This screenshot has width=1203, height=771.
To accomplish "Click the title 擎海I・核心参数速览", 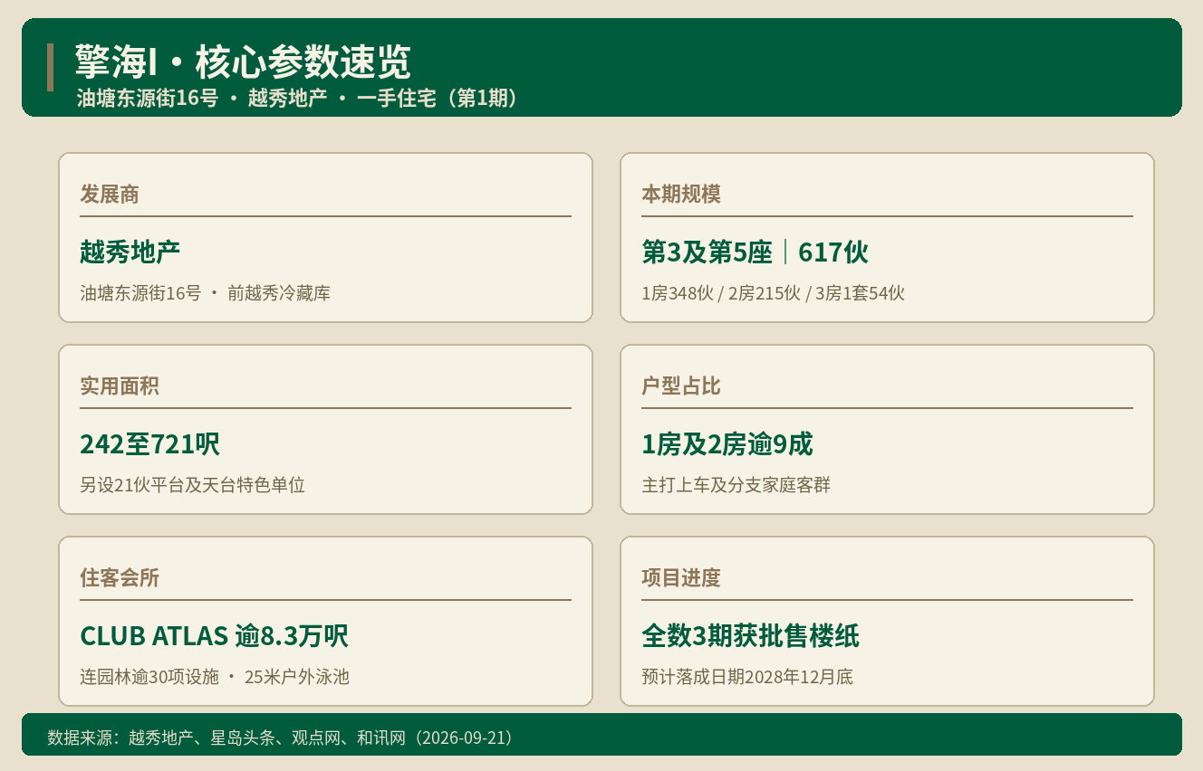I will click(x=243, y=62).
